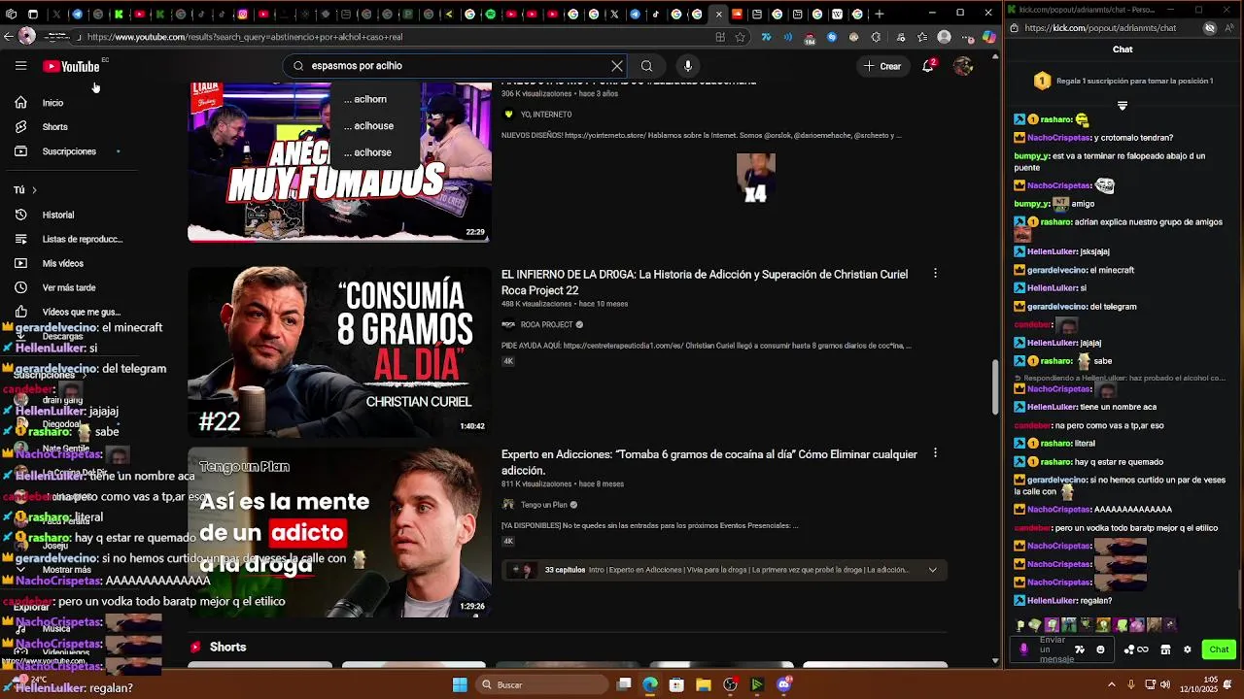Click the green Chat send button
The height and width of the screenshot is (699, 1244).
pyautogui.click(x=1219, y=649)
